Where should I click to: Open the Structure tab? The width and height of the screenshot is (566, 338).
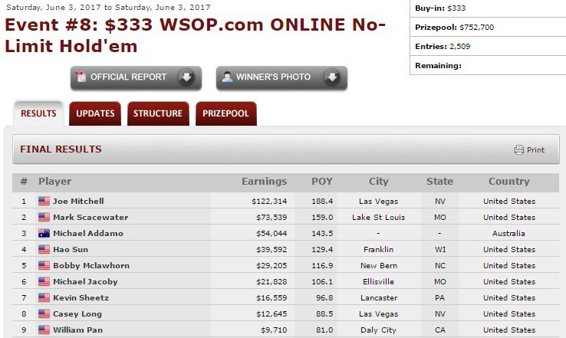(158, 113)
